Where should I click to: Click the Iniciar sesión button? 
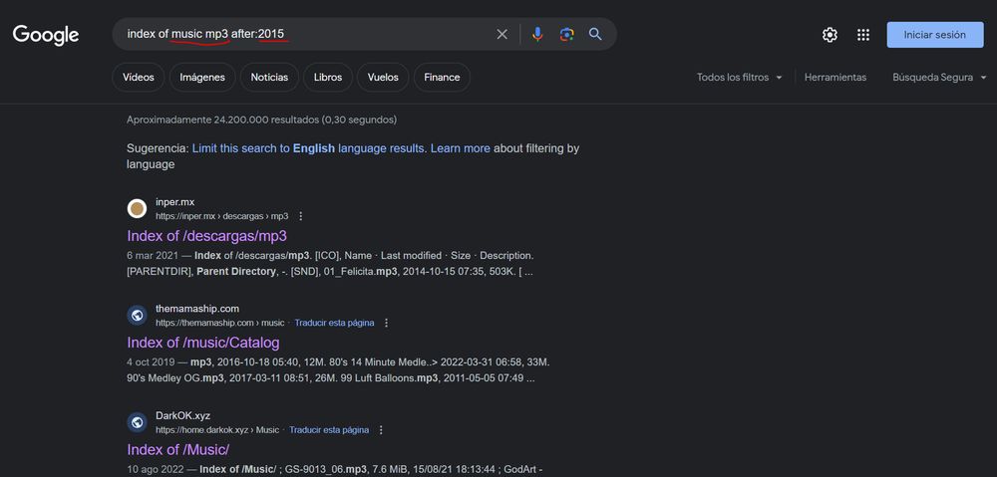pyautogui.click(x=935, y=35)
